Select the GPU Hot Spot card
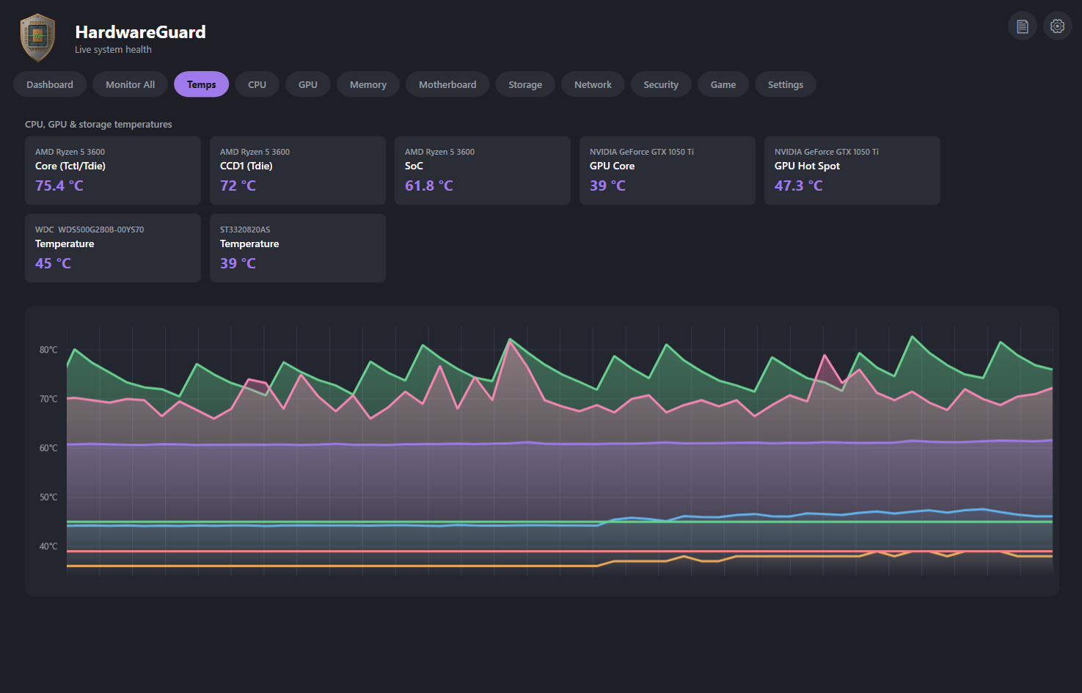Image resolution: width=1082 pixels, height=693 pixels. point(852,170)
